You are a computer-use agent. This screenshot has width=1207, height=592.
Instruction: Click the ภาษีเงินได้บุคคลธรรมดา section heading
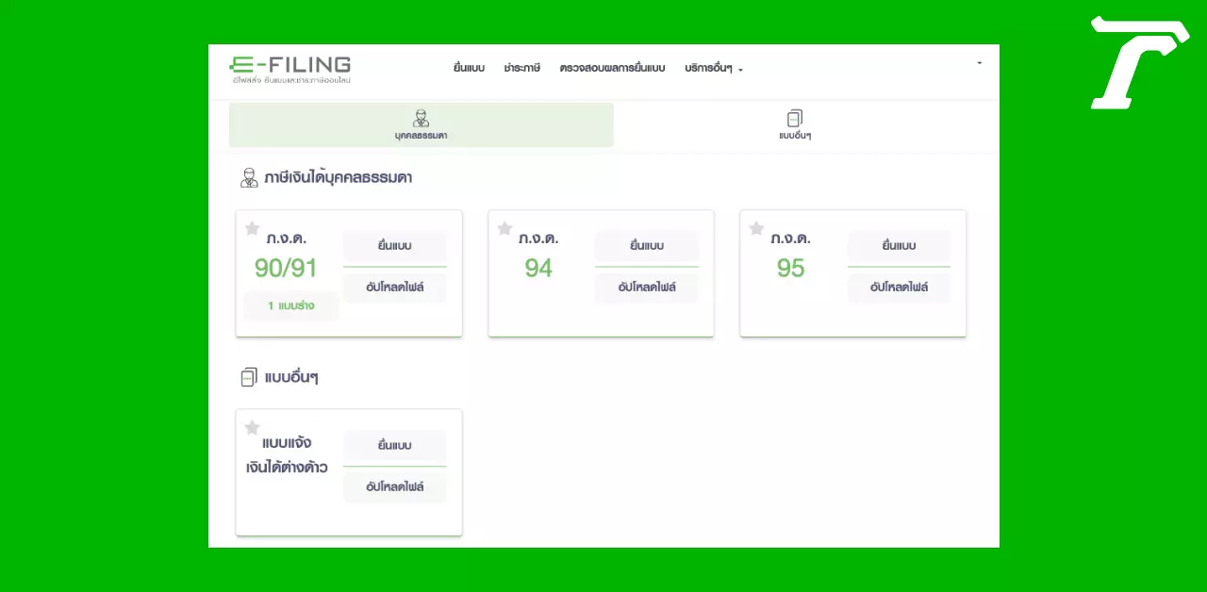click(339, 177)
